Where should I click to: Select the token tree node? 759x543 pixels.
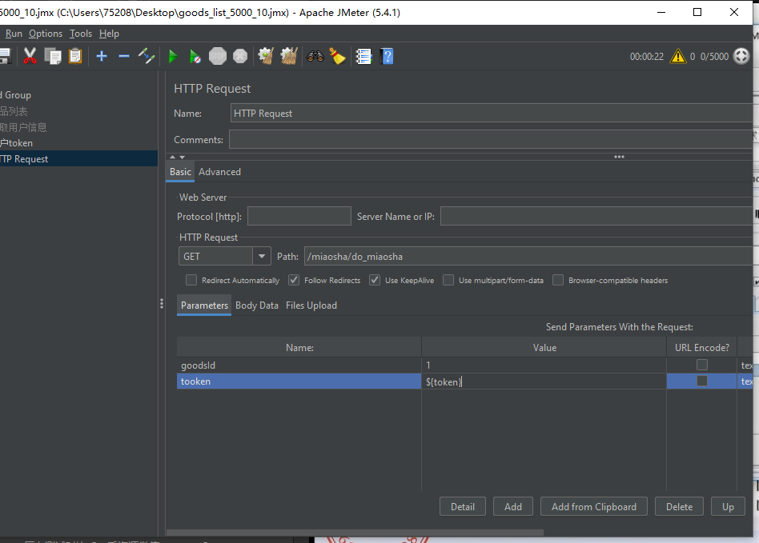tap(17, 142)
